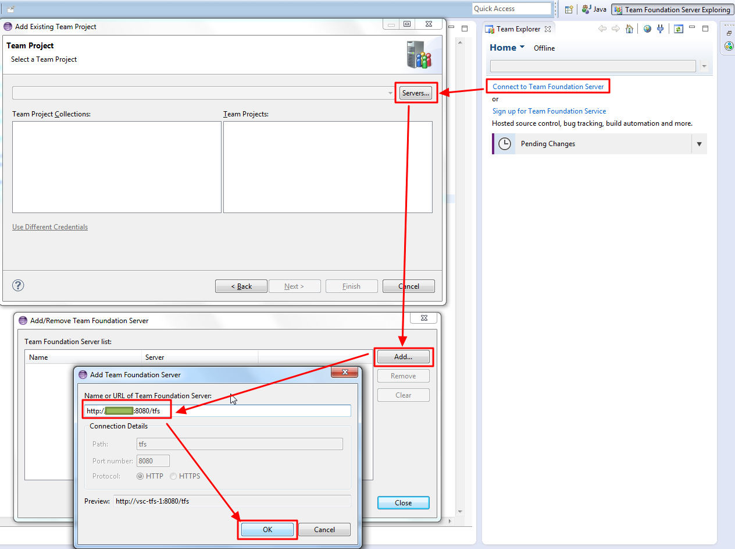Image resolution: width=735 pixels, height=549 pixels.
Task: Click the empty project combo box in Team Explorer
Action: 593,66
